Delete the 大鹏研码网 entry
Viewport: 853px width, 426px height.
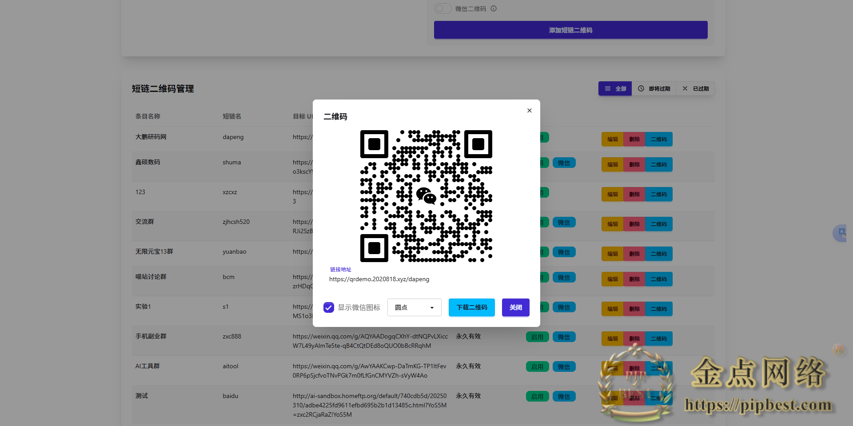(x=634, y=139)
